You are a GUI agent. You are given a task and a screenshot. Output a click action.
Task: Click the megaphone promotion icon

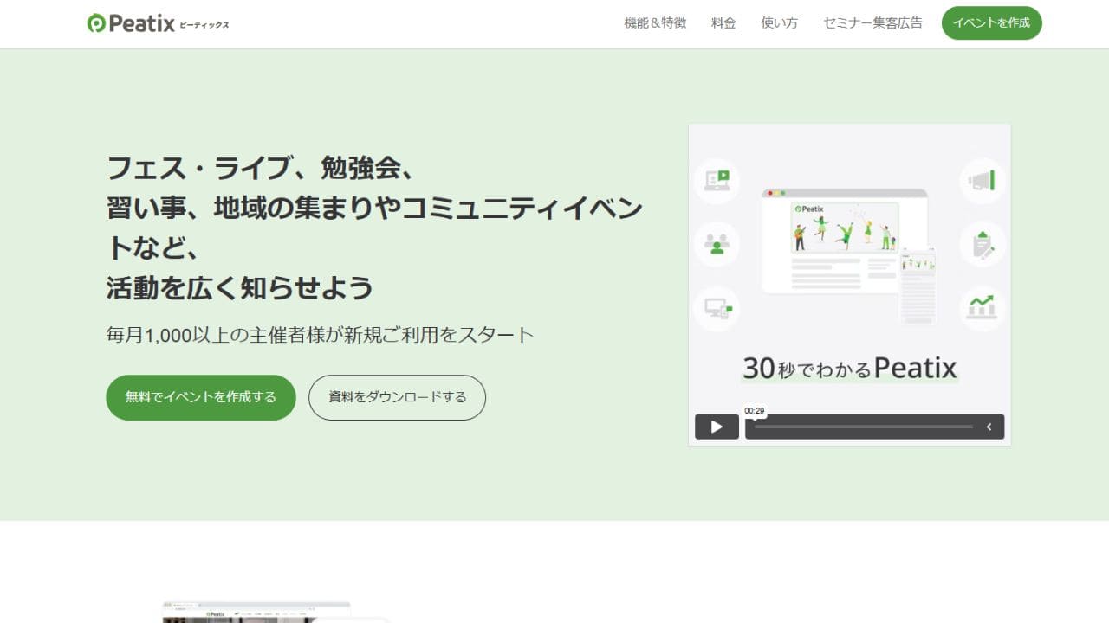coord(982,181)
